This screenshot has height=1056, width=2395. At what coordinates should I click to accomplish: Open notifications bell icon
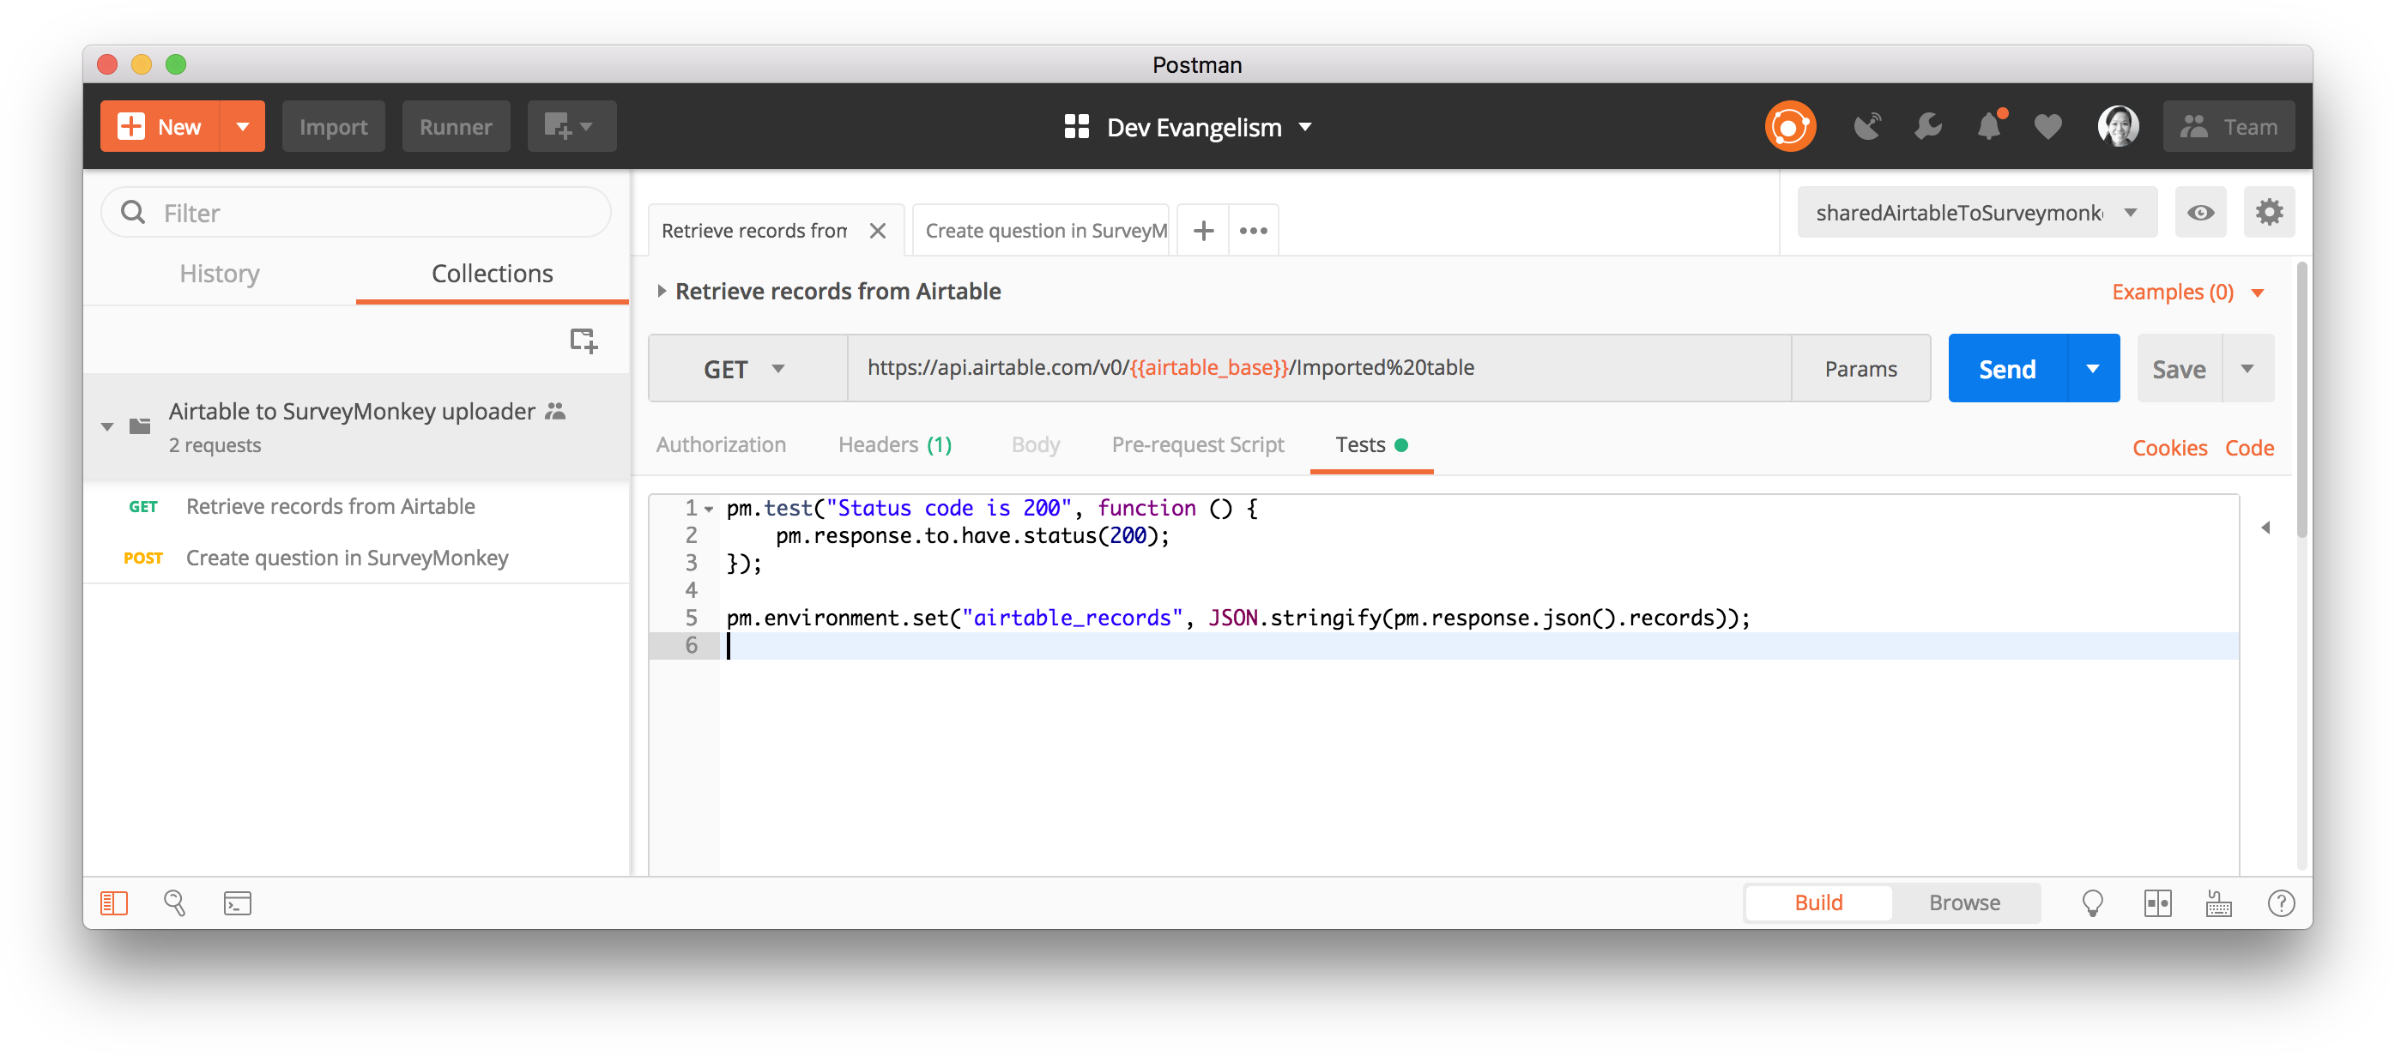[1990, 126]
